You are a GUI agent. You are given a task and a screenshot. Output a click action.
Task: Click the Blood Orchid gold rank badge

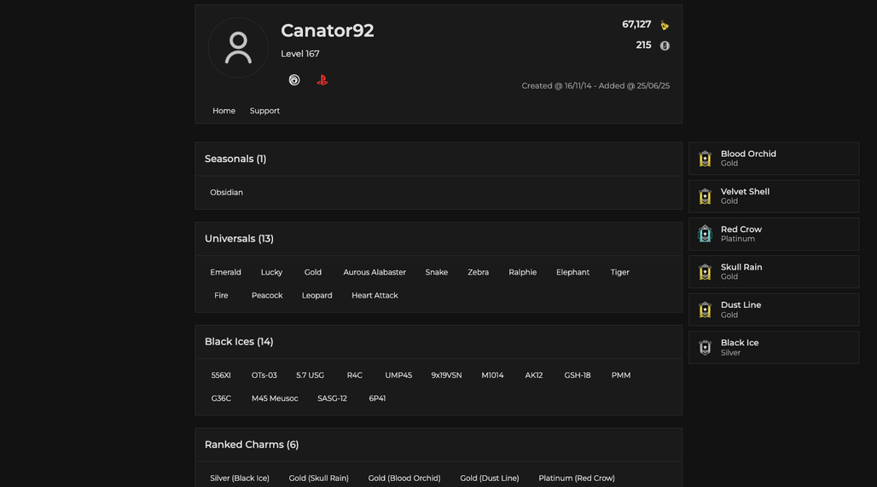coord(706,159)
